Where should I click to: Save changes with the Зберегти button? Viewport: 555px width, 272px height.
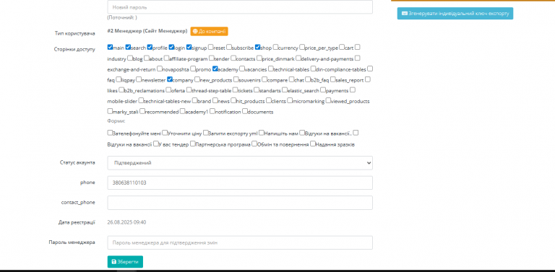pos(125,262)
